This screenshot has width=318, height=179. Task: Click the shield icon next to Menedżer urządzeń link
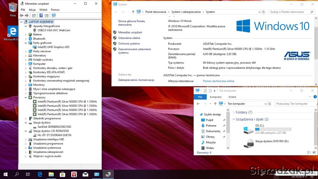coord(115,32)
